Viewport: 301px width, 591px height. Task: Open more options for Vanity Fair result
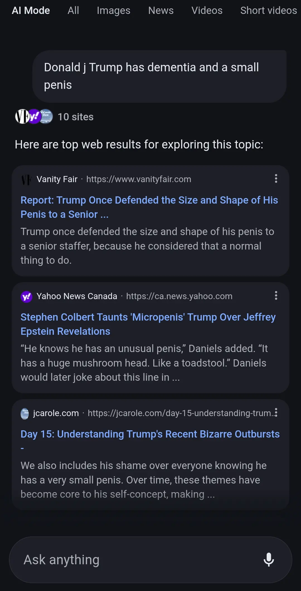pos(276,179)
